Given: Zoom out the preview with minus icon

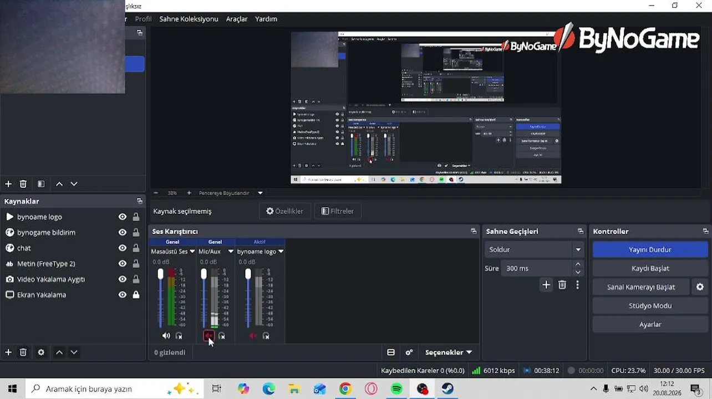Looking at the screenshot, I should 156,193.
